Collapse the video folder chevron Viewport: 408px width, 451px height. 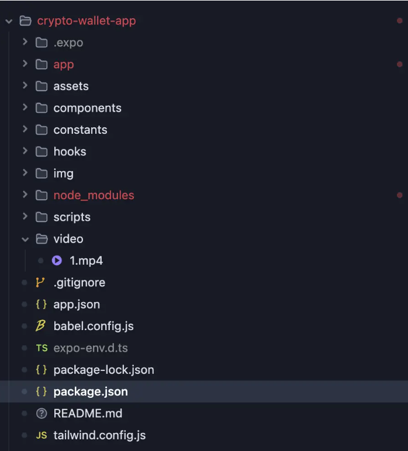25,240
